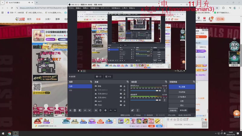Click Chrome reload page icon

12,8
